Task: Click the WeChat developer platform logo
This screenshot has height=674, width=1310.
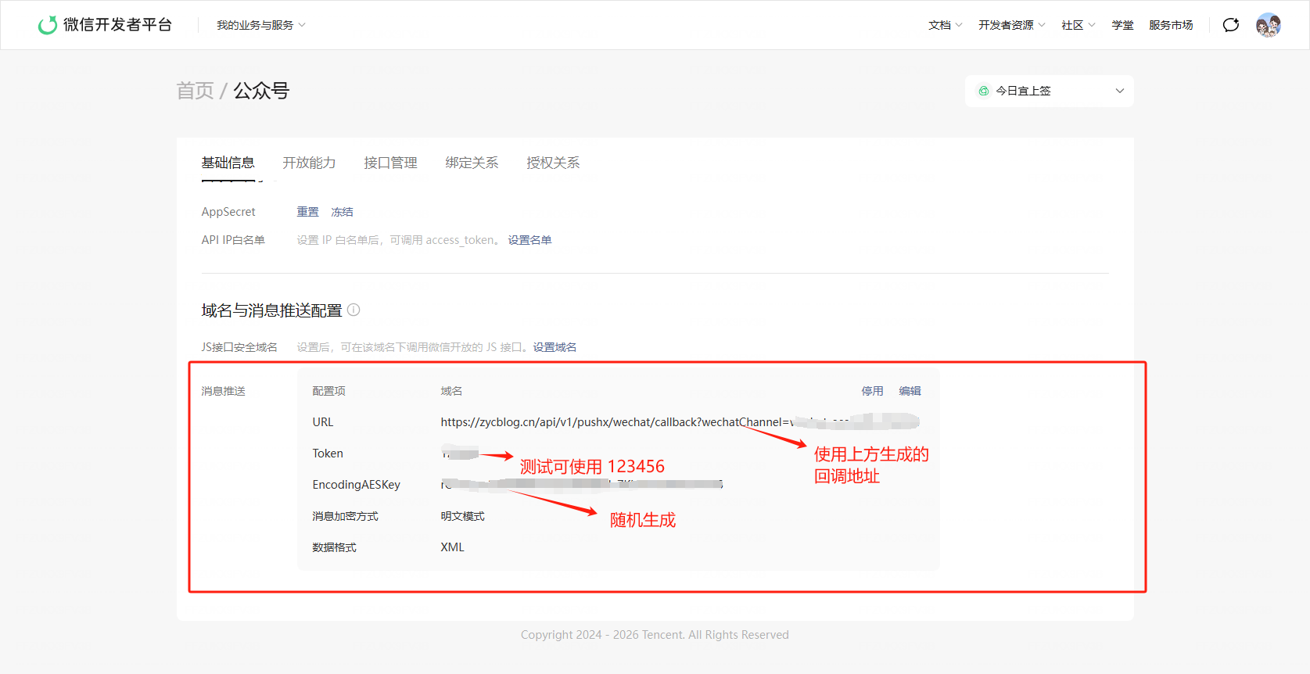Action: coord(105,25)
